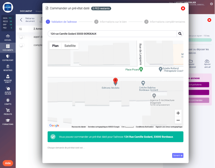Open the Formations sidebar section
The width and height of the screenshot is (215, 168).
pyautogui.click(x=8, y=122)
